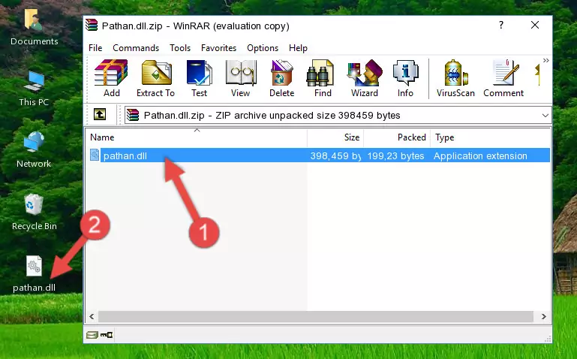577x359 pixels.
Task: Expand hidden toolbar buttons chevron
Action: pyautogui.click(x=546, y=60)
